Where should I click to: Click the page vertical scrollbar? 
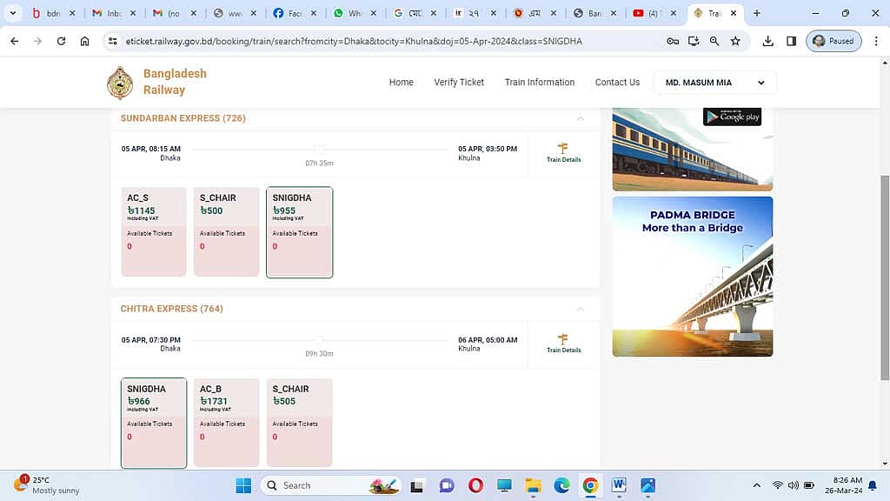click(x=884, y=277)
